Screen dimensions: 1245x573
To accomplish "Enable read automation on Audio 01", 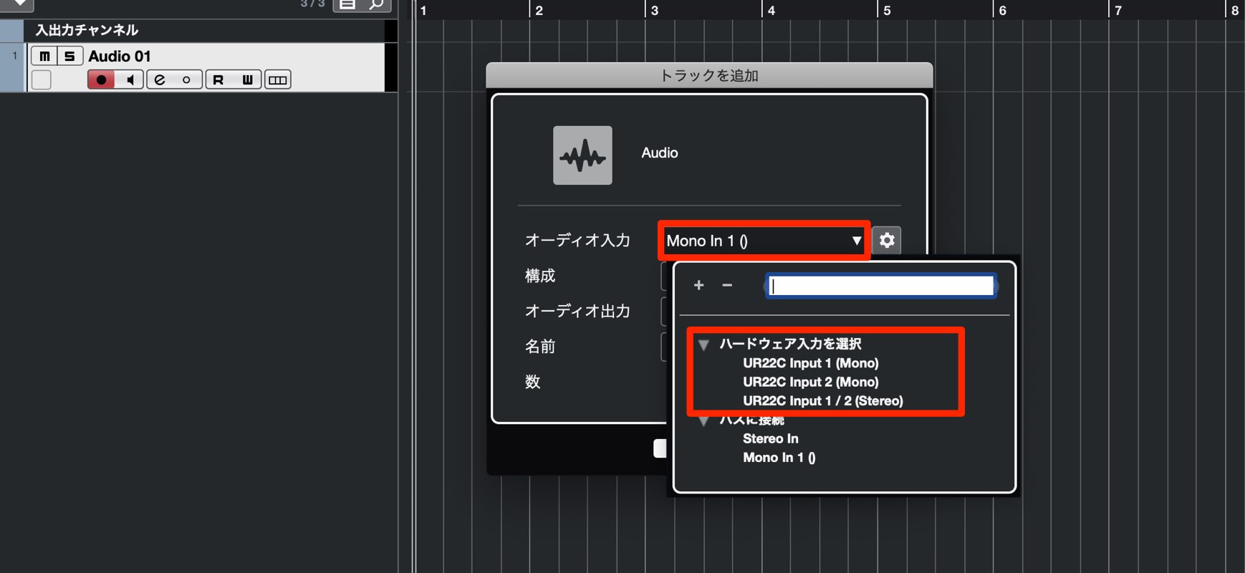I will pyautogui.click(x=218, y=80).
